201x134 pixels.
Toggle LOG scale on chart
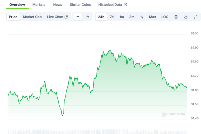pyautogui.click(x=165, y=17)
